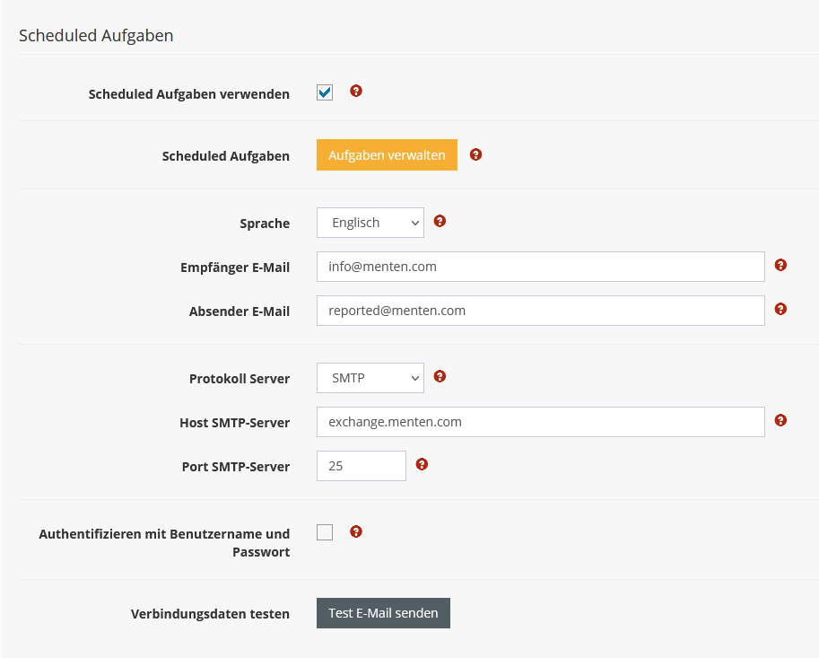This screenshot has width=819, height=658.
Task: Click help icon beside Aufgaben verwalten button
Action: tap(475, 154)
